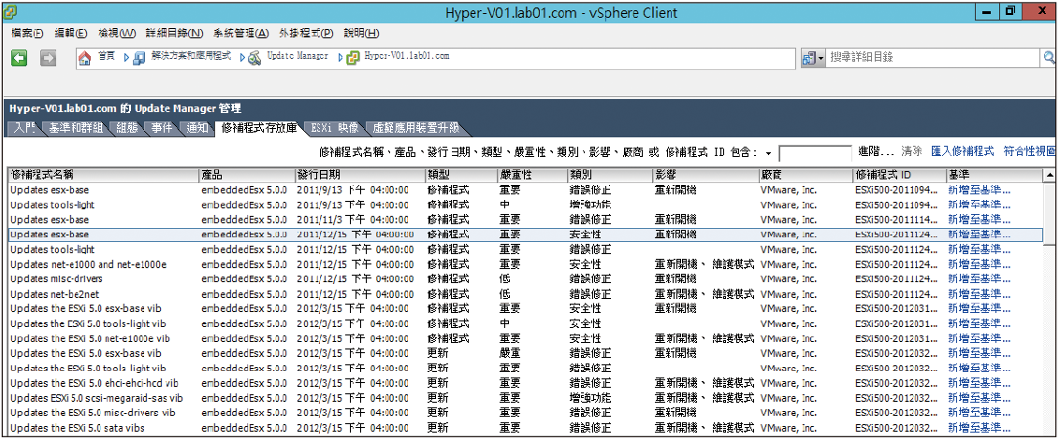Click the grey Forward navigation arrow

[x=48, y=59]
